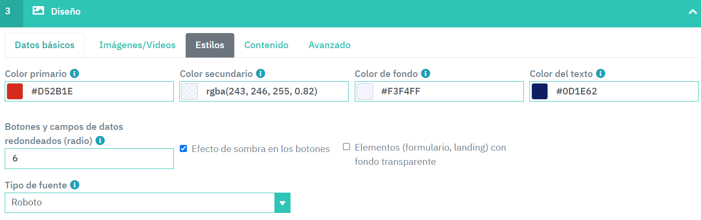This screenshot has width=701, height=220.
Task: Click the info icon beside Color de fondo
Action: click(x=426, y=74)
